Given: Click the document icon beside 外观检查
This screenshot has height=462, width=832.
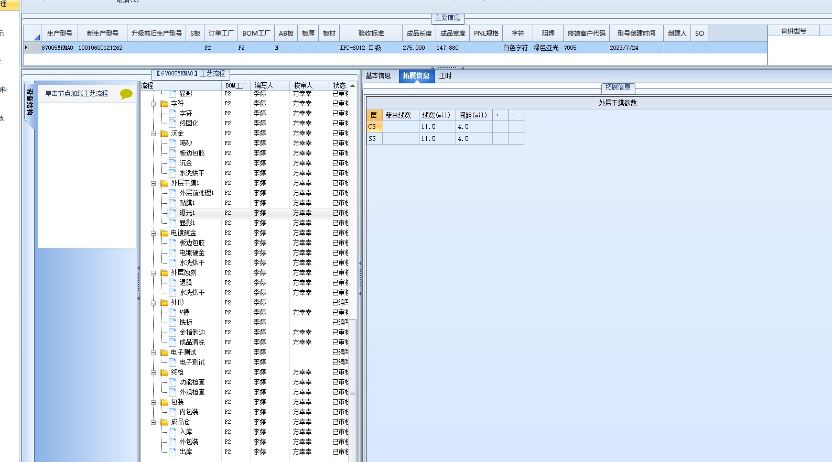Looking at the screenshot, I should (172, 392).
